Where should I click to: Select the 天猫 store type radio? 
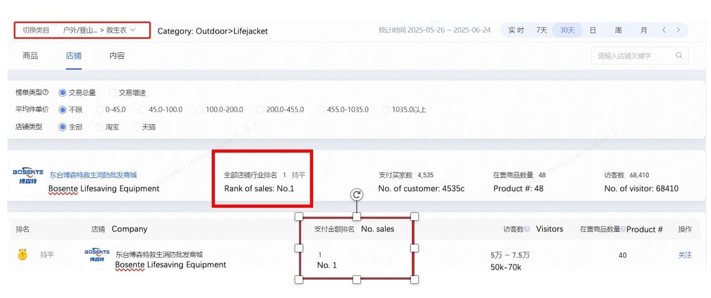pos(144,127)
